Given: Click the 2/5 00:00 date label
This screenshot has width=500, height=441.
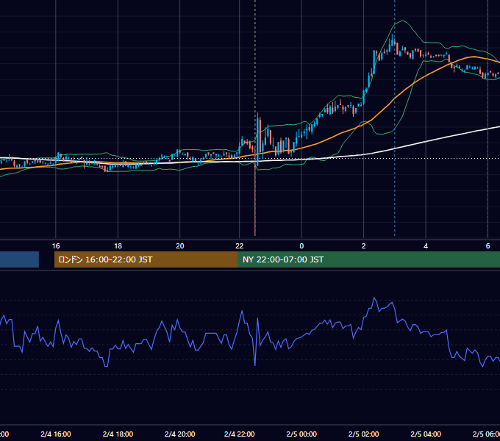Looking at the screenshot, I should point(301,434).
